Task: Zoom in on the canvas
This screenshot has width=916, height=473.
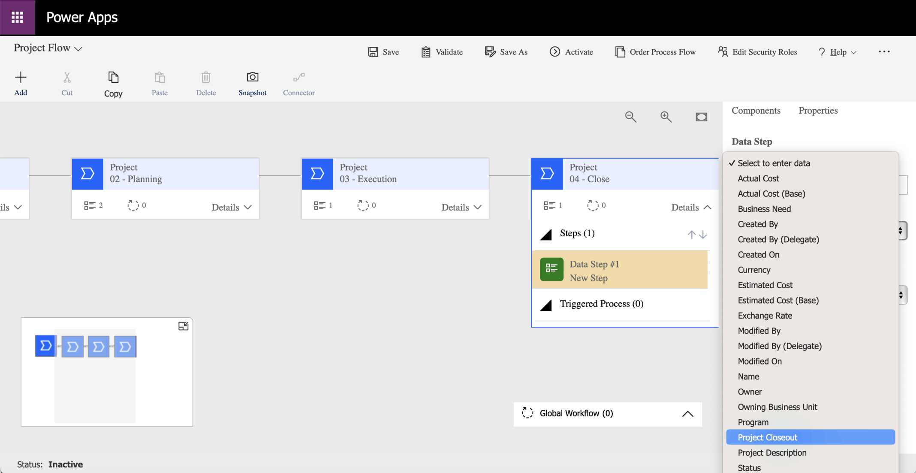Action: [x=666, y=117]
